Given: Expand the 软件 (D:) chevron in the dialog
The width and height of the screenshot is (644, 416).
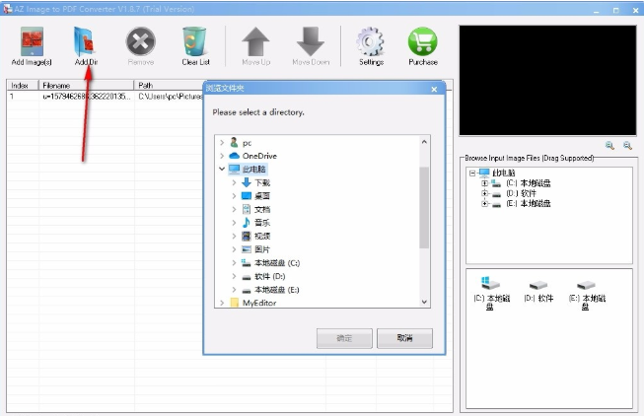Looking at the screenshot, I should [x=234, y=276].
